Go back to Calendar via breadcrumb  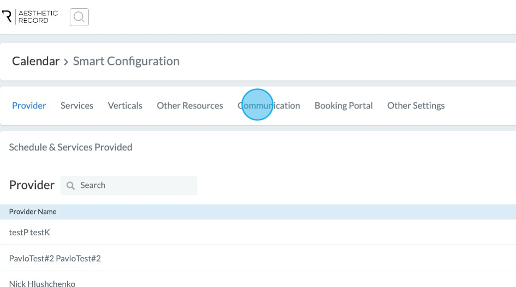[x=35, y=61]
